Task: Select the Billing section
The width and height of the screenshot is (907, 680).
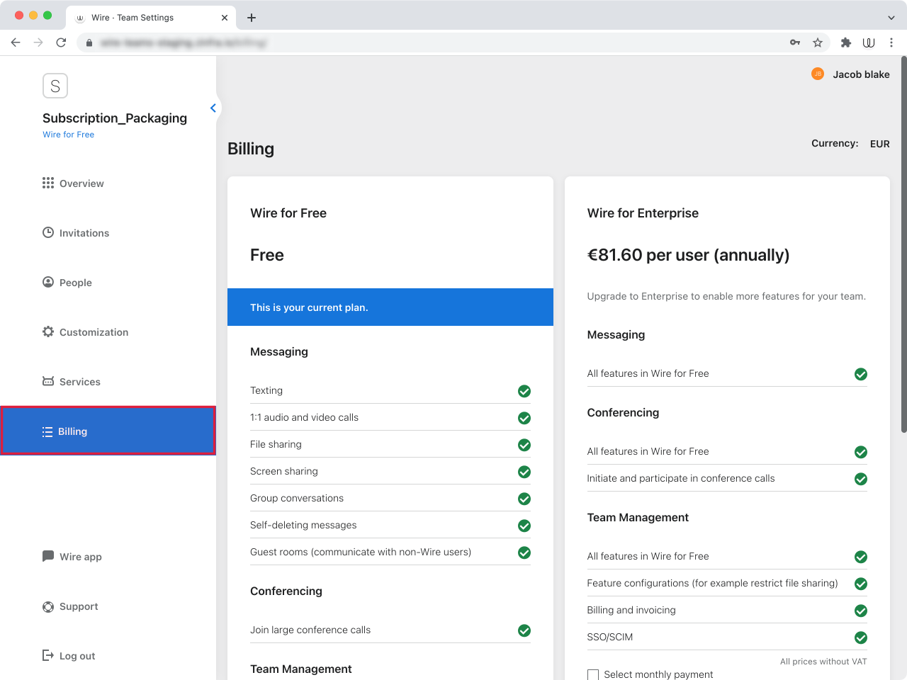Action: (108, 431)
